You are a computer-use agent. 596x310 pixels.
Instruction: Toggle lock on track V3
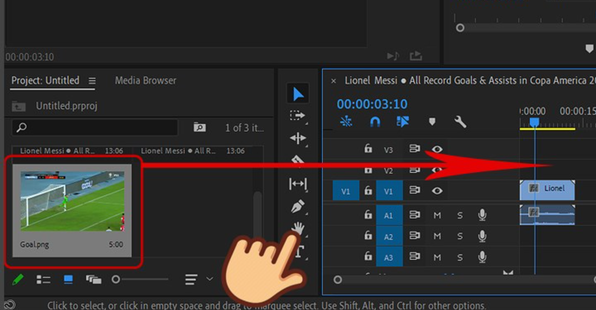(368, 148)
